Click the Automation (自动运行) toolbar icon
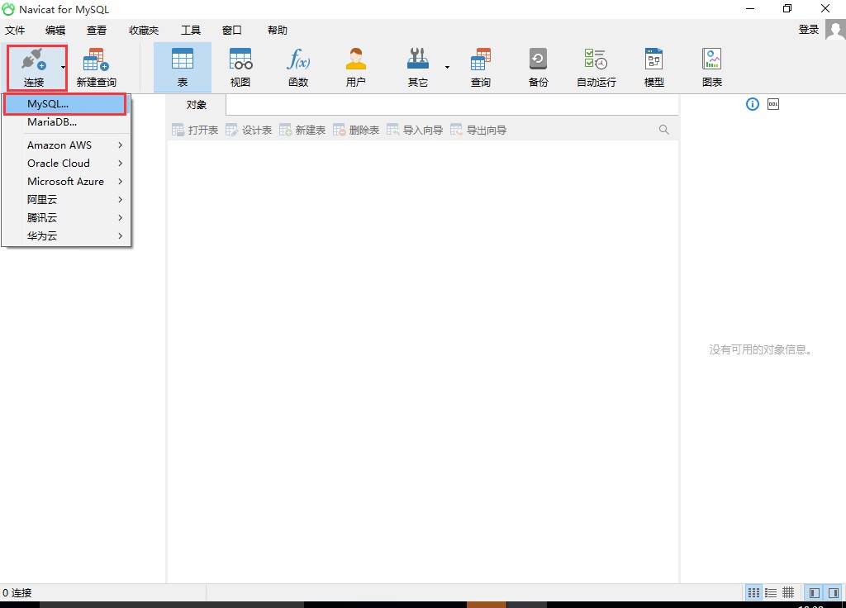Screen dimensions: 846x608 596,67
